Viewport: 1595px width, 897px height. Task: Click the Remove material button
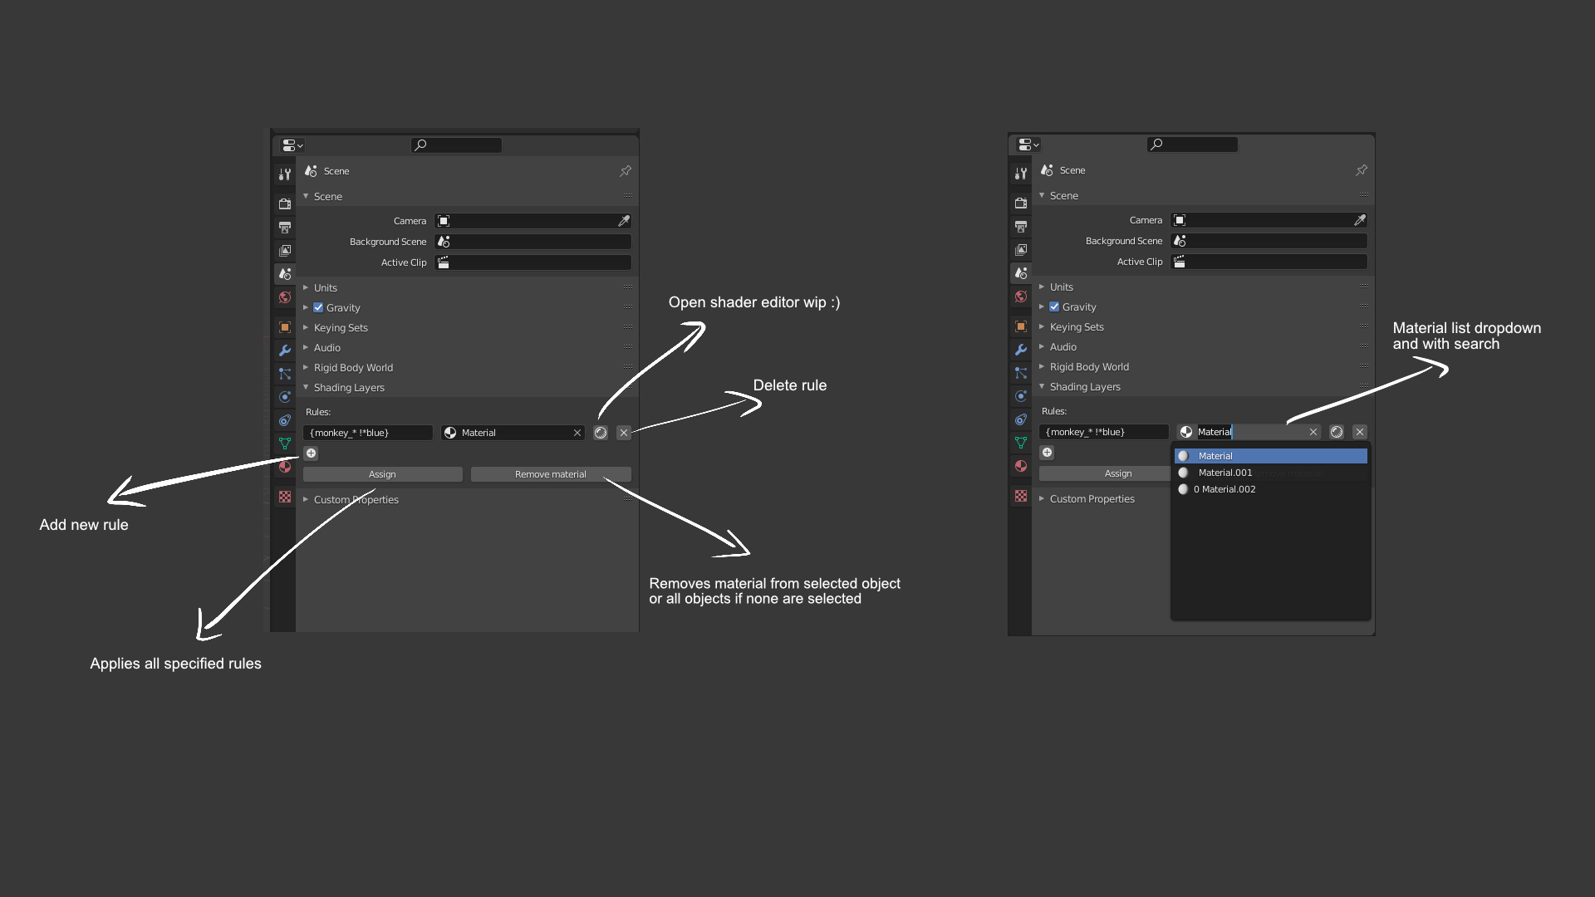click(550, 474)
